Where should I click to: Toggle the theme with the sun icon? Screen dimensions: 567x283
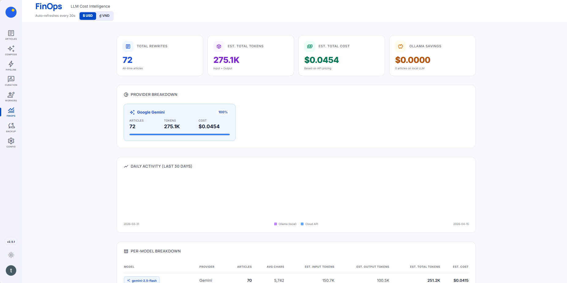point(11,255)
